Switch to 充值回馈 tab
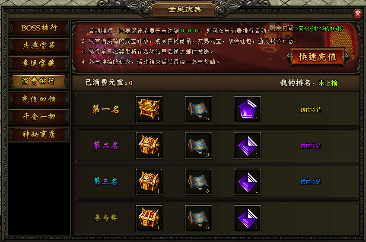Viewport: 366px width, 242px height. [x=39, y=99]
